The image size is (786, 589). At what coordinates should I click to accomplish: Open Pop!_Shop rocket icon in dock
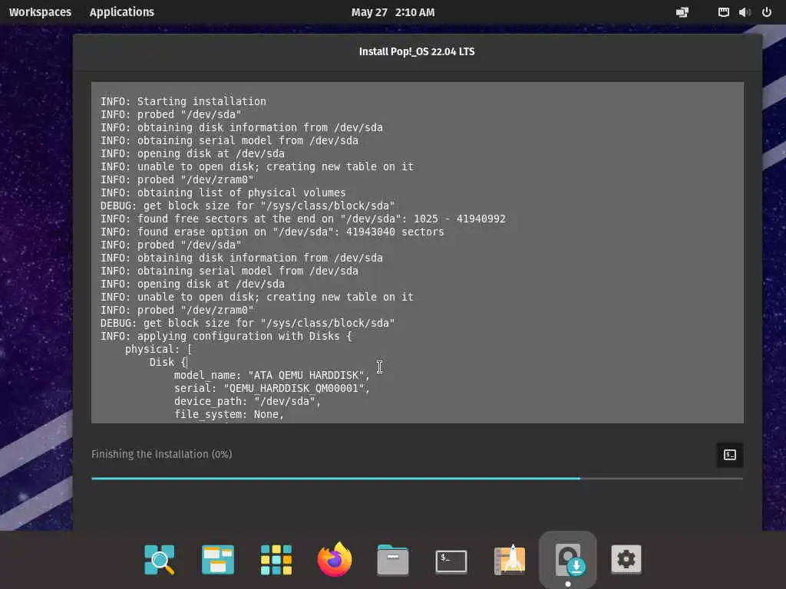coord(510,559)
